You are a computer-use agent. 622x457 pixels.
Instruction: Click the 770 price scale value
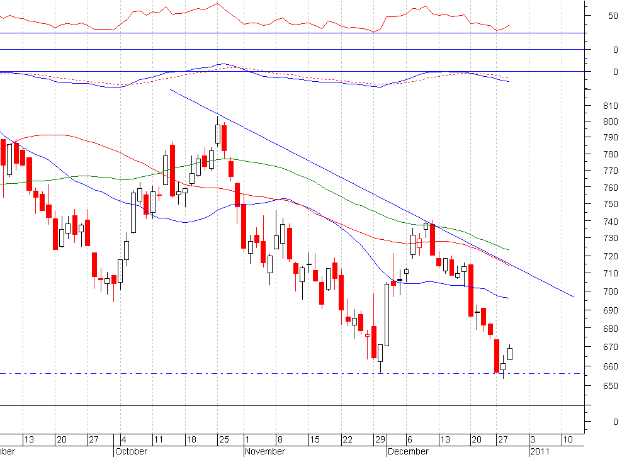click(610, 171)
